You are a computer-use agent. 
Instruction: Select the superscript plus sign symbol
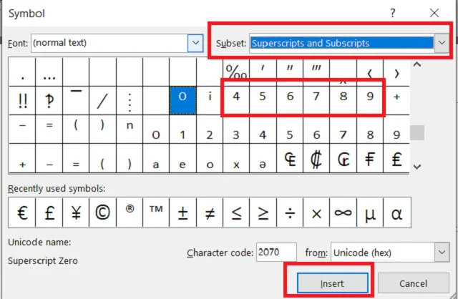(x=396, y=100)
